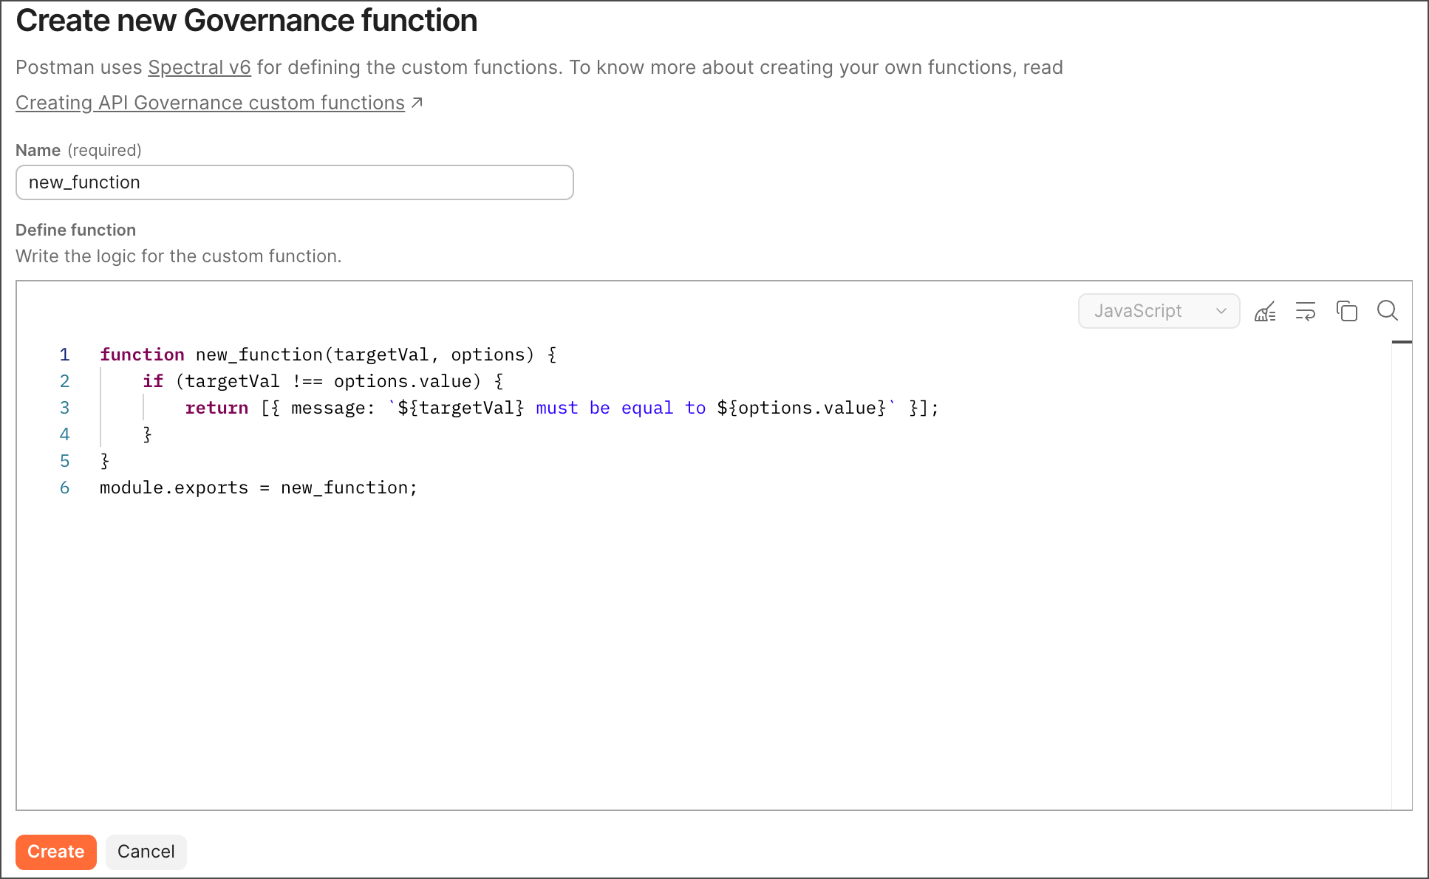
Task: Click the return keyword in the code
Action: [216, 407]
